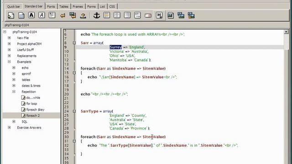Expand the echo snippets node
Screen dimensions: 292x164
(14, 68)
